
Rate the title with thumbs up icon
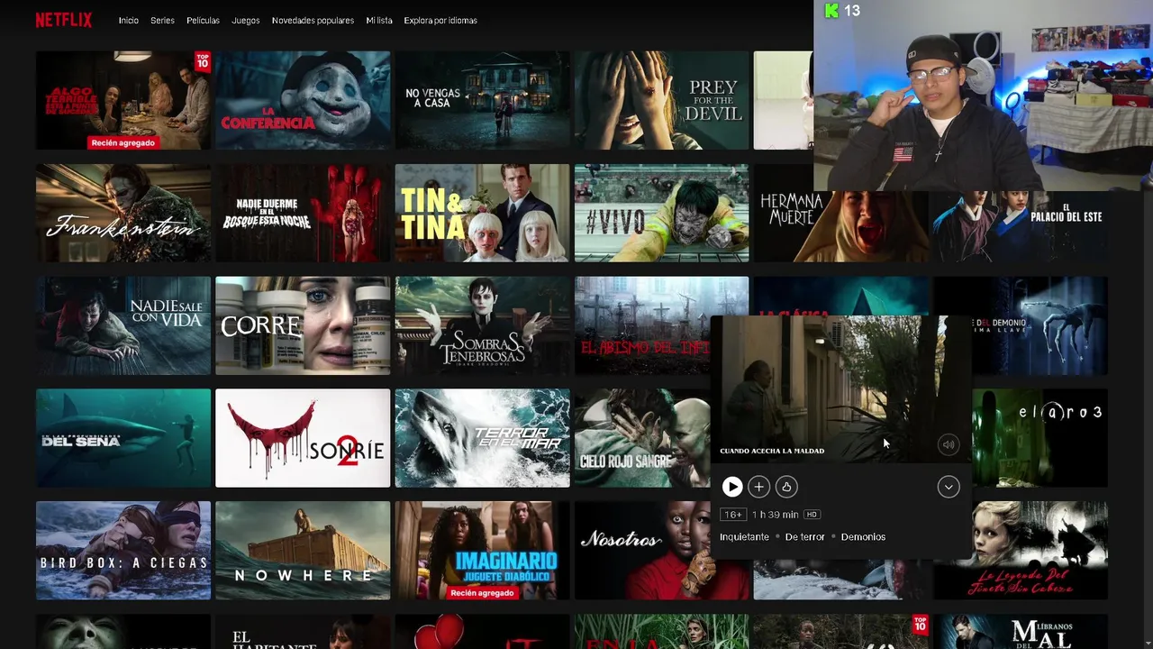click(786, 487)
